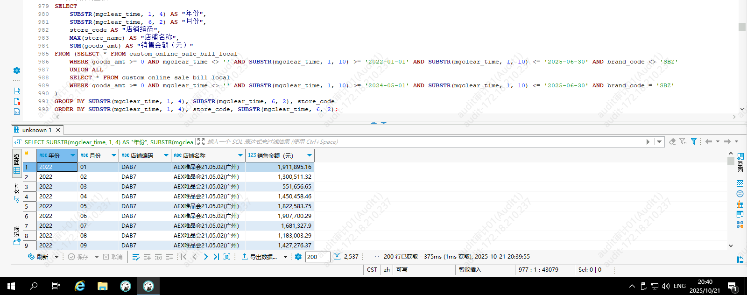Close the unknown 1 result tab
747x295 pixels.
coord(58,130)
